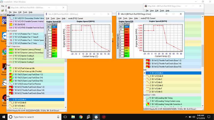Image resolution: width=214 pixels, height=120 pixels.
Task: Open the File menu in left Map Edit window
Action: point(10,12)
